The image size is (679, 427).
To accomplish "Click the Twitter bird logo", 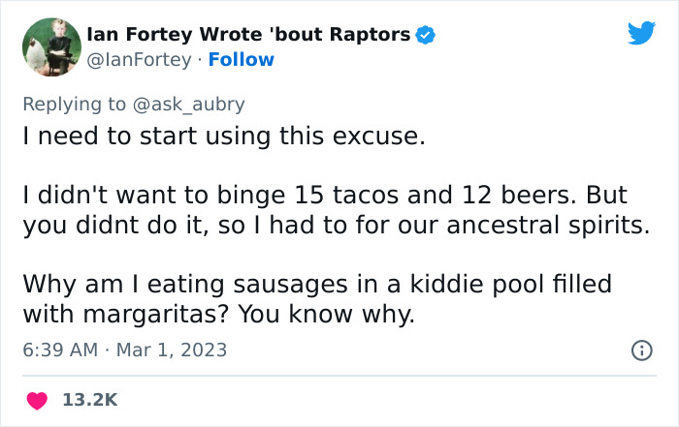I will 641,34.
